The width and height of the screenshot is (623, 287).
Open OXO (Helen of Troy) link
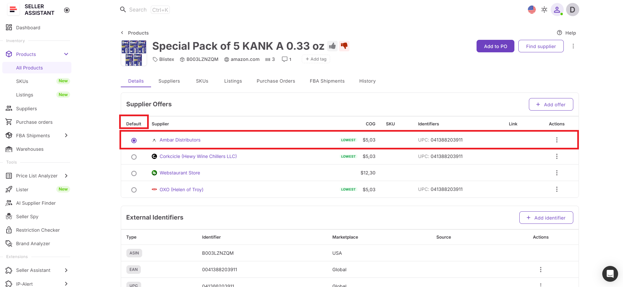[x=181, y=190]
